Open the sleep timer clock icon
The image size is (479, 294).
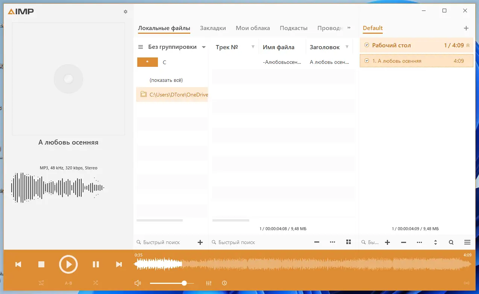224,283
